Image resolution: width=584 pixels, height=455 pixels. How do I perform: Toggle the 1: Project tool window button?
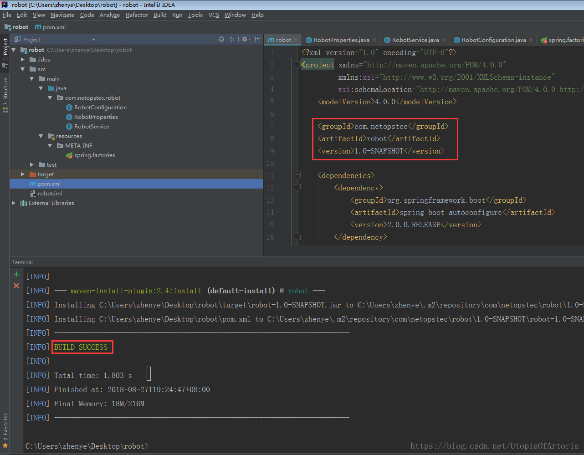pos(5,52)
